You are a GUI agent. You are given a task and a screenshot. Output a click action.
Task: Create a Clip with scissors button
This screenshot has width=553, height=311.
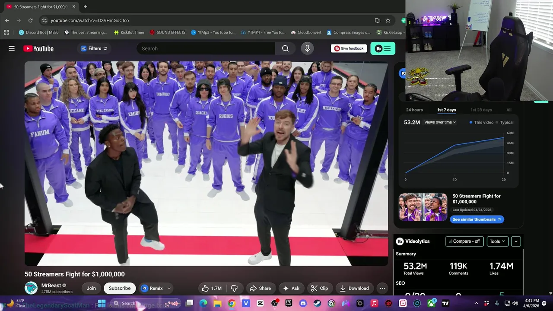[x=320, y=288]
